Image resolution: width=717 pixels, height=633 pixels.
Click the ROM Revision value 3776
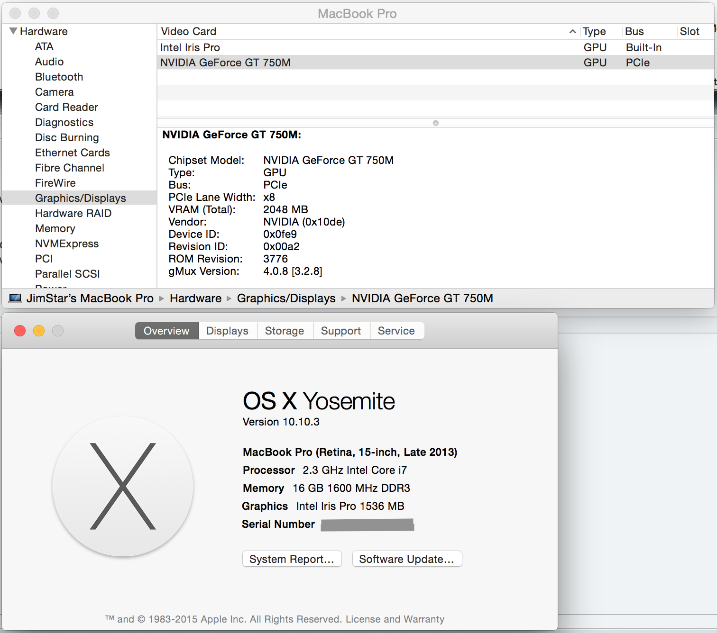pos(276,259)
